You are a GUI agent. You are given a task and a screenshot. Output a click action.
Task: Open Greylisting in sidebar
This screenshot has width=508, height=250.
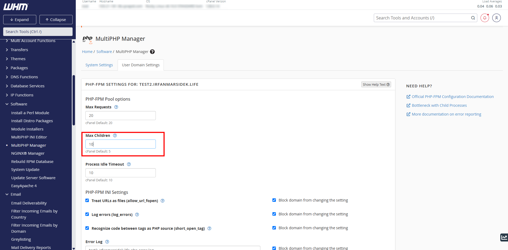(x=21, y=239)
